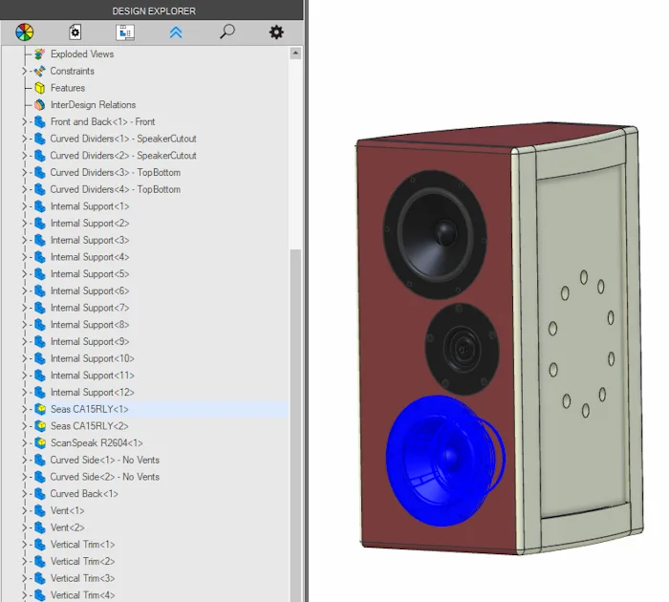
Task: Expand Curved Dividers<1> - SpeakerCutout
Action: coord(24,139)
